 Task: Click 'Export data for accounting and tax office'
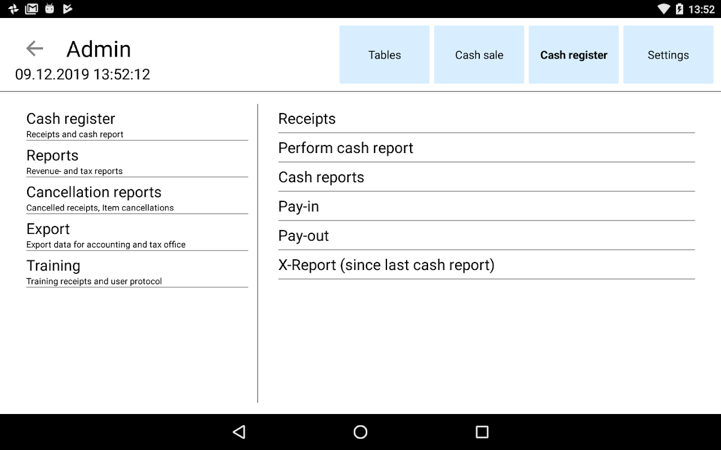(x=106, y=245)
